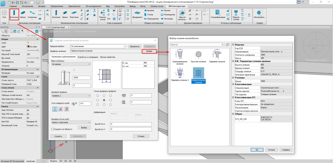Switch to the Атрибуты и нумерация tab
The image size is (333, 163).
coord(87,57)
